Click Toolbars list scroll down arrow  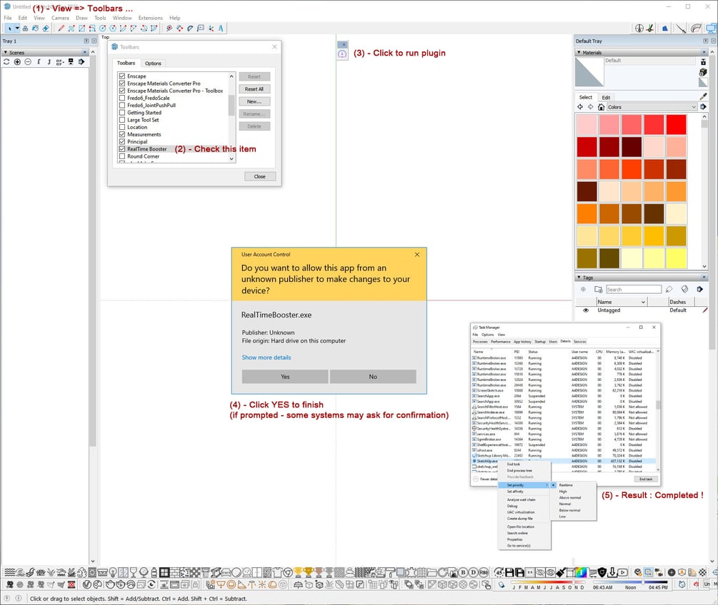231,158
